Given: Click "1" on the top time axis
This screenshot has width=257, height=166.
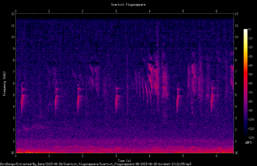Looking at the screenshot, I should 49,11.
